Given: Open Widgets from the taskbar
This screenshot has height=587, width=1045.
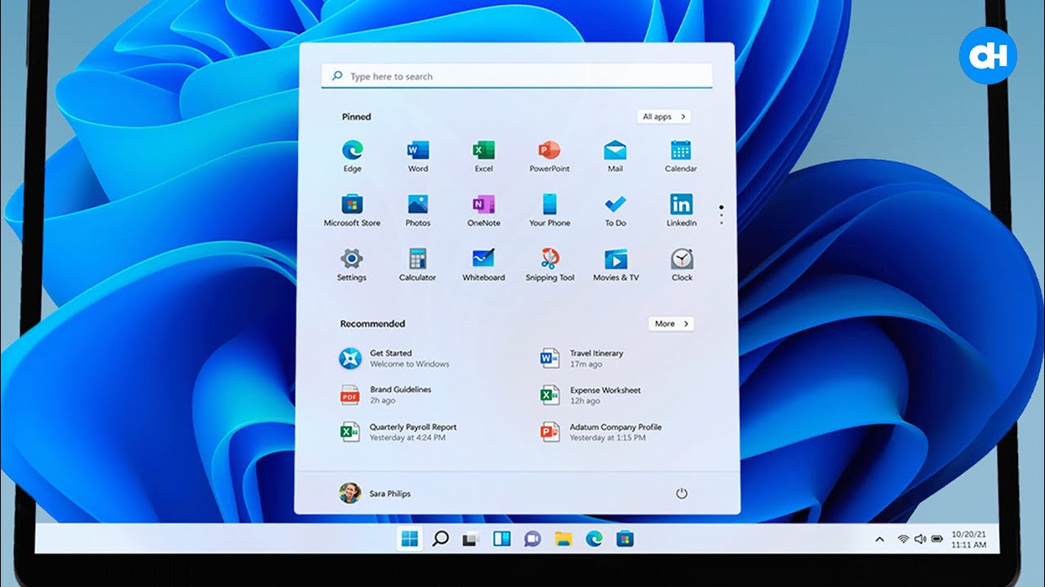Looking at the screenshot, I should point(501,539).
